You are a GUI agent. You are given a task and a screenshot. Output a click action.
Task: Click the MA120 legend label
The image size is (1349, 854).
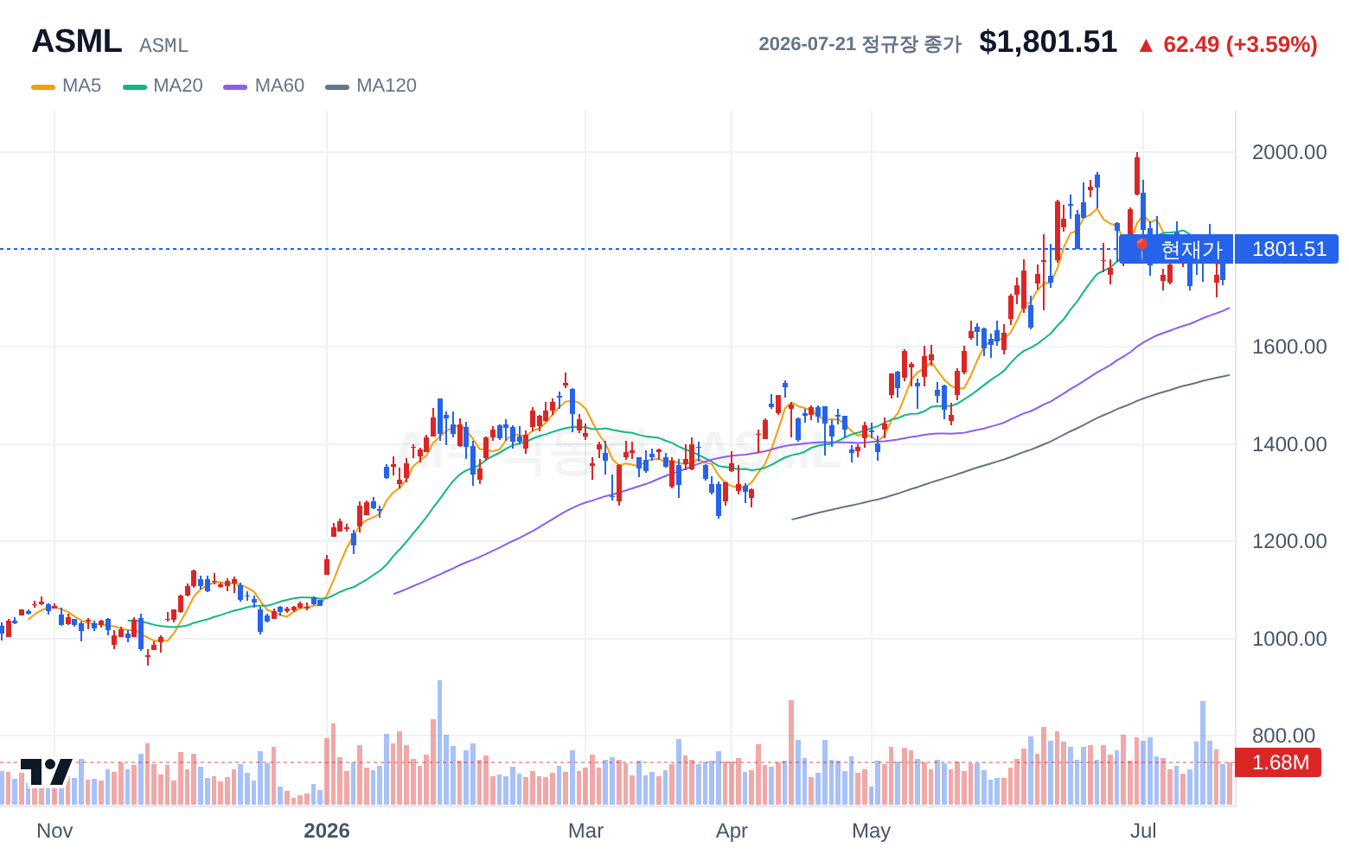(x=387, y=86)
